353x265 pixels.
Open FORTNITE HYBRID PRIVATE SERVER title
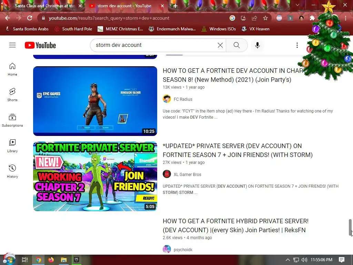click(235, 226)
